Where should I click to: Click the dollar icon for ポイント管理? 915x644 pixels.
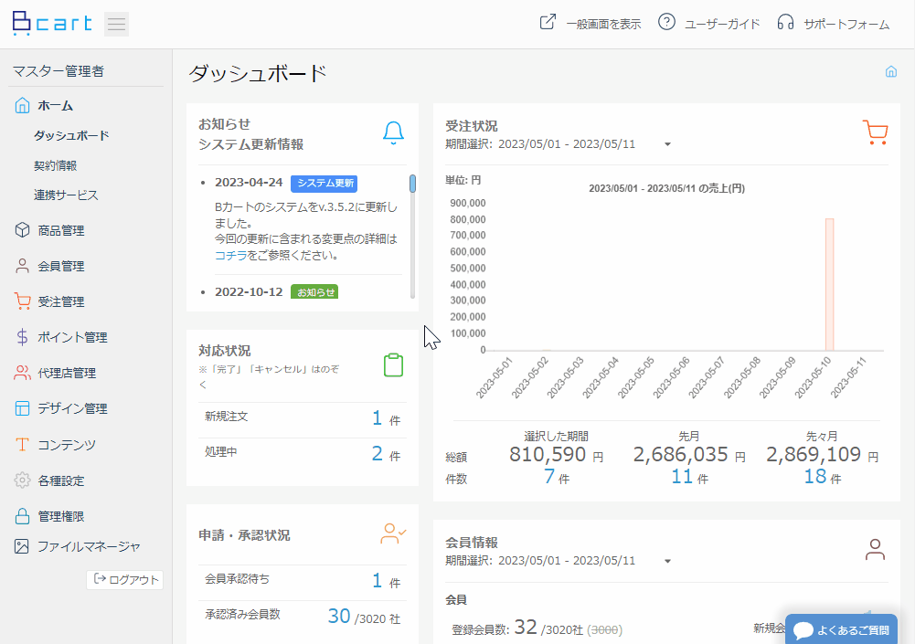coord(22,337)
